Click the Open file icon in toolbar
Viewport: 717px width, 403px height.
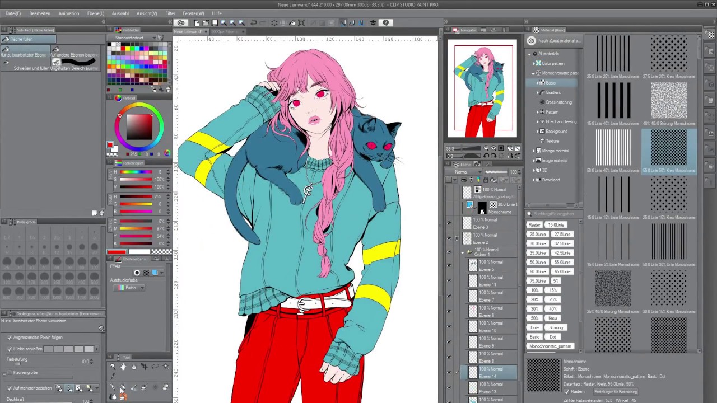point(206,23)
